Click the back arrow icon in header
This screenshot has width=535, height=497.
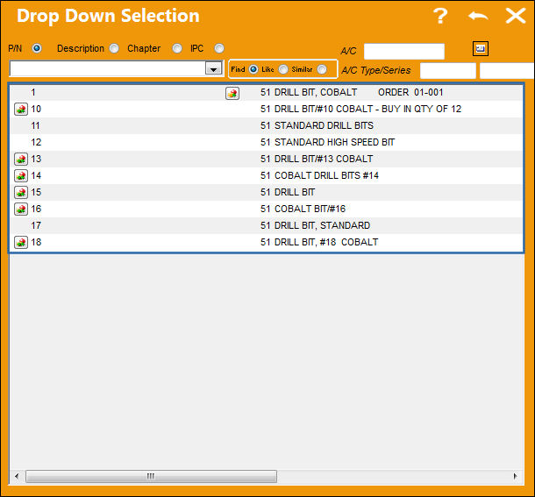[x=478, y=16]
